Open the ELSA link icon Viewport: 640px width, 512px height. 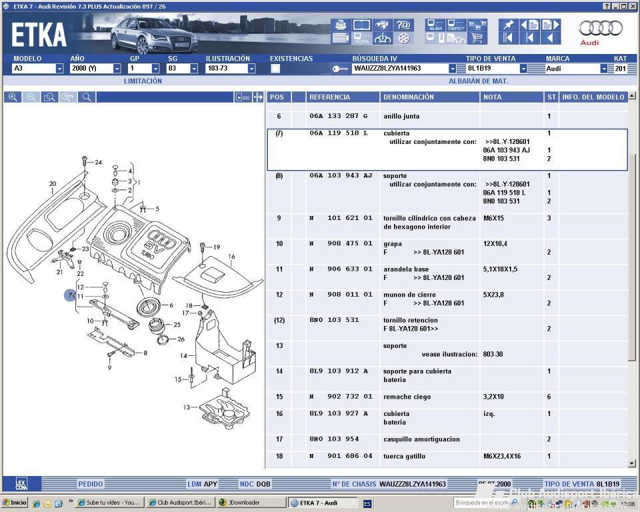(435, 25)
